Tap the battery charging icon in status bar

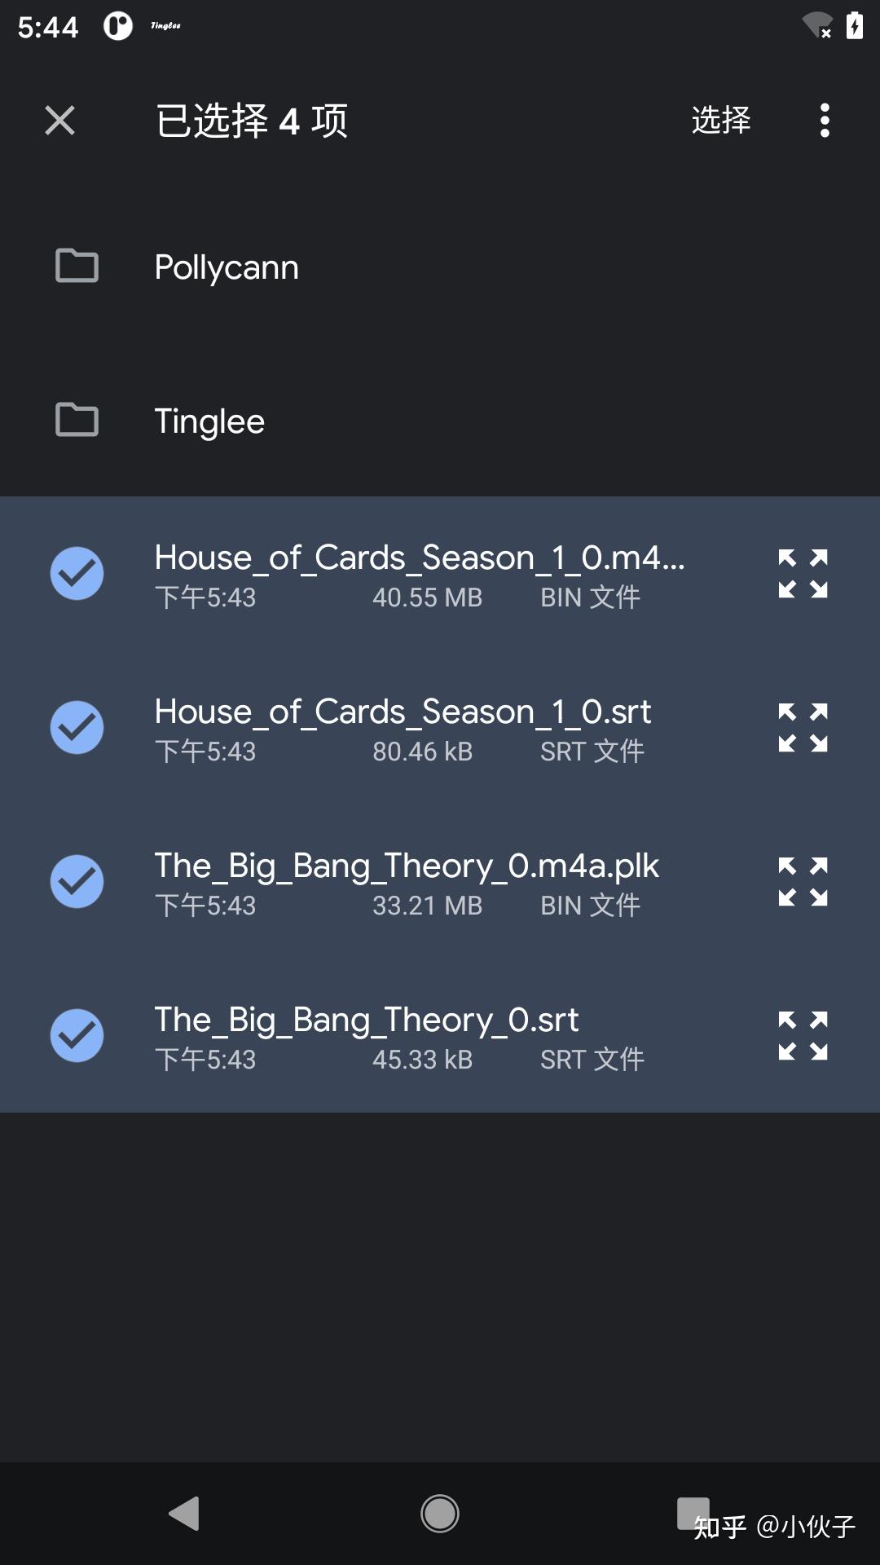point(854,26)
